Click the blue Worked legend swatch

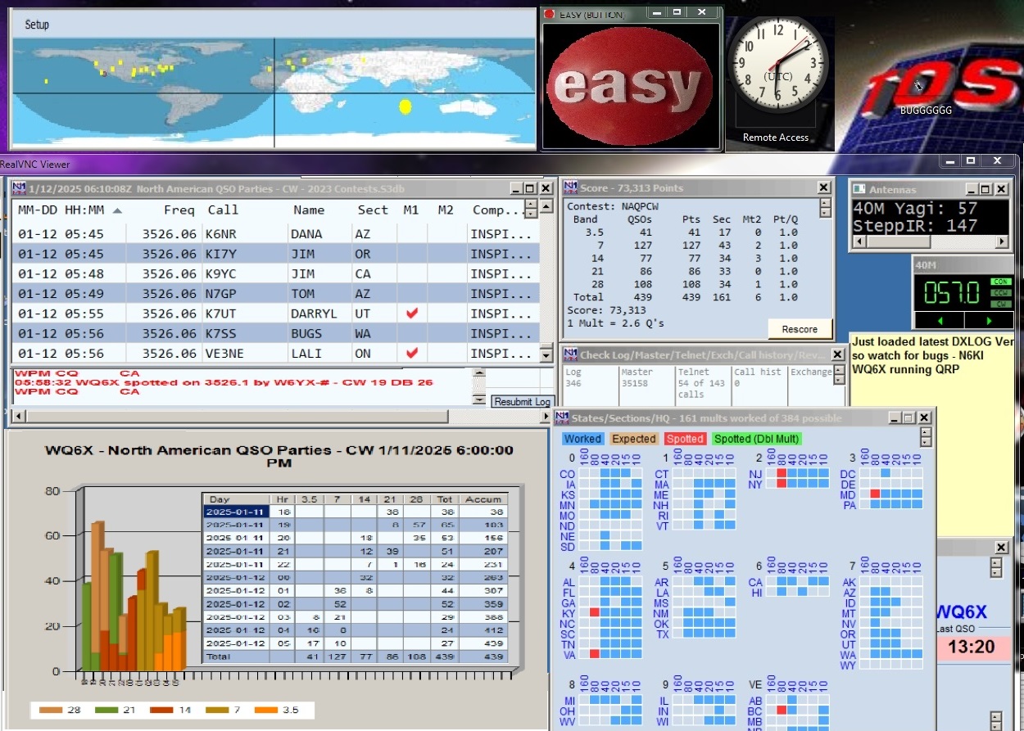point(582,439)
